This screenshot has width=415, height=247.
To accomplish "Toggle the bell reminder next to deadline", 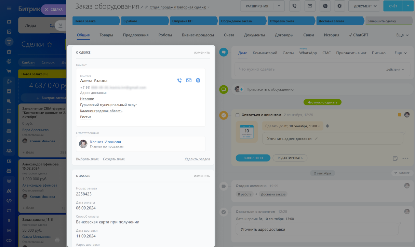I will (327, 126).
